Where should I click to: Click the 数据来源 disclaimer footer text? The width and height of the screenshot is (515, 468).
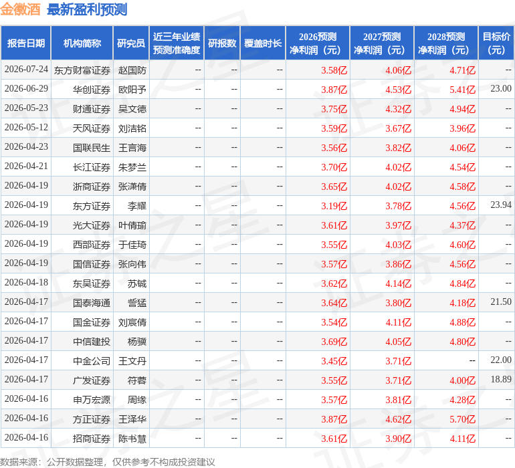[108, 462]
